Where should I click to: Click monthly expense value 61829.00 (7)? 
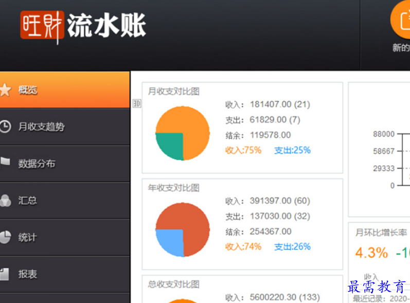(275, 120)
